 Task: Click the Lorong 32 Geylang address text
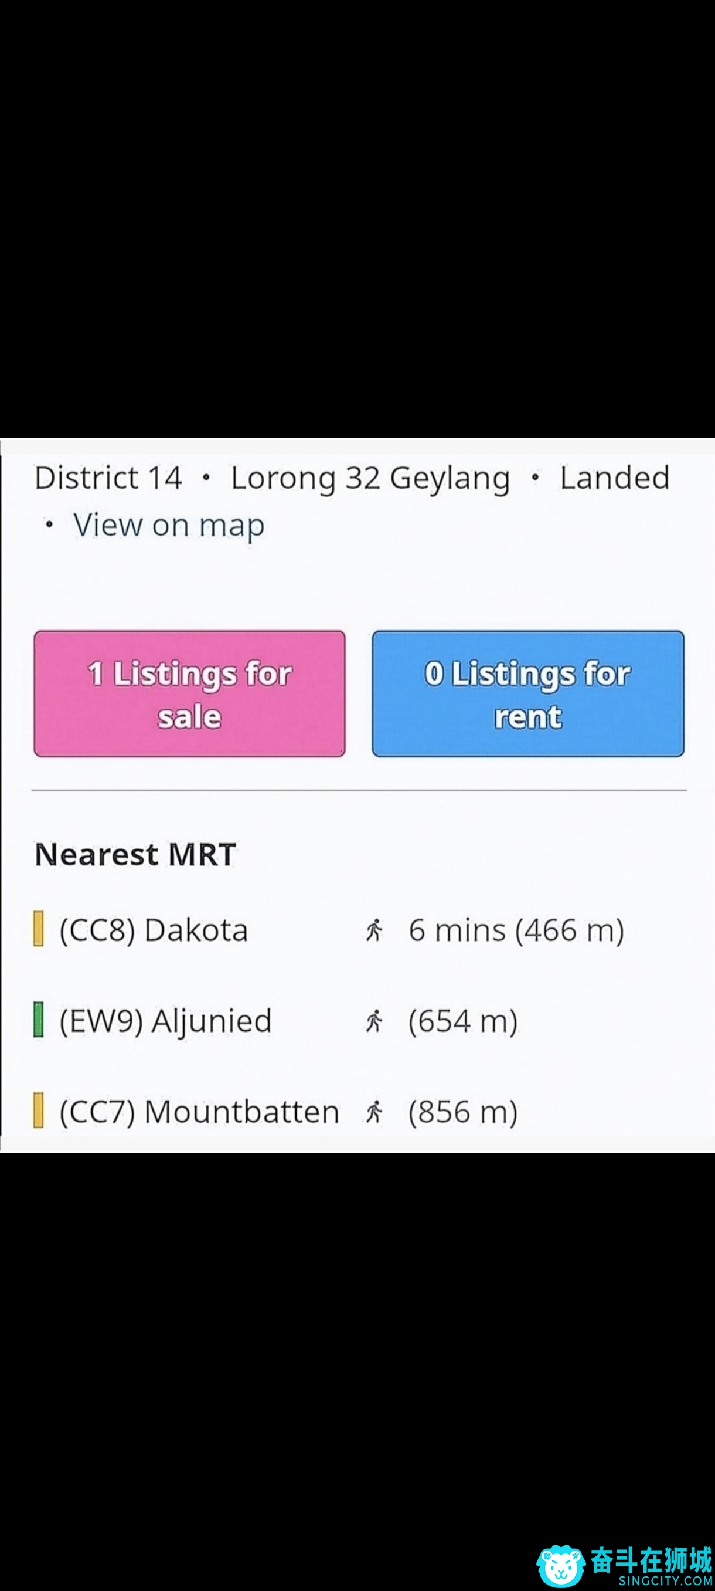pos(370,479)
